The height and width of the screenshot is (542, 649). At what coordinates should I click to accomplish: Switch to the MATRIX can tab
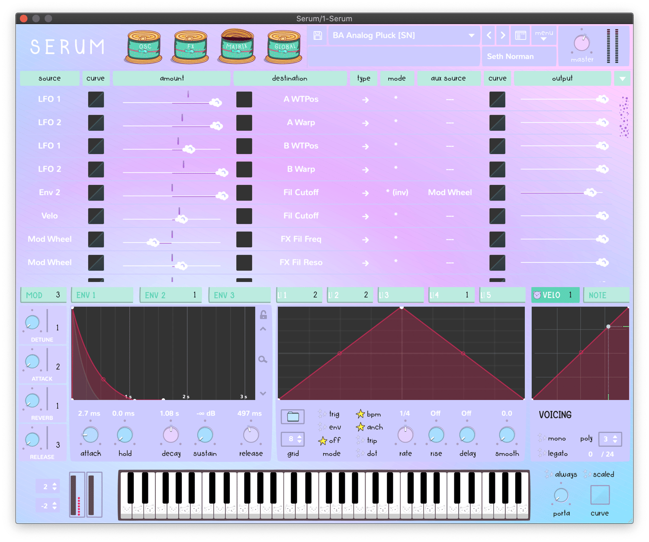pos(237,46)
